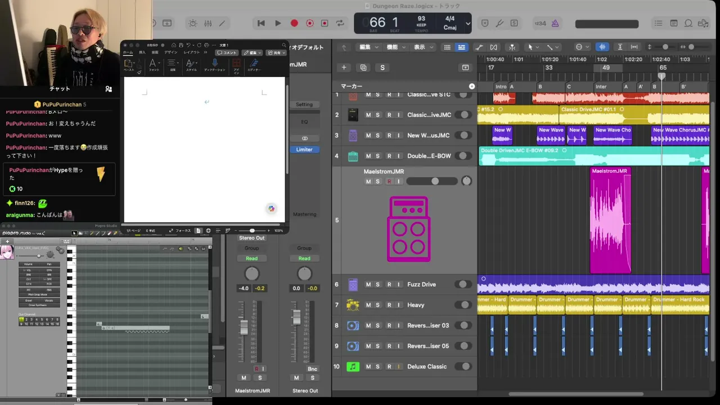Viewport: 720px width, 405px height.
Task: Record-enable the Deluxe Classic track
Action: tap(389, 367)
